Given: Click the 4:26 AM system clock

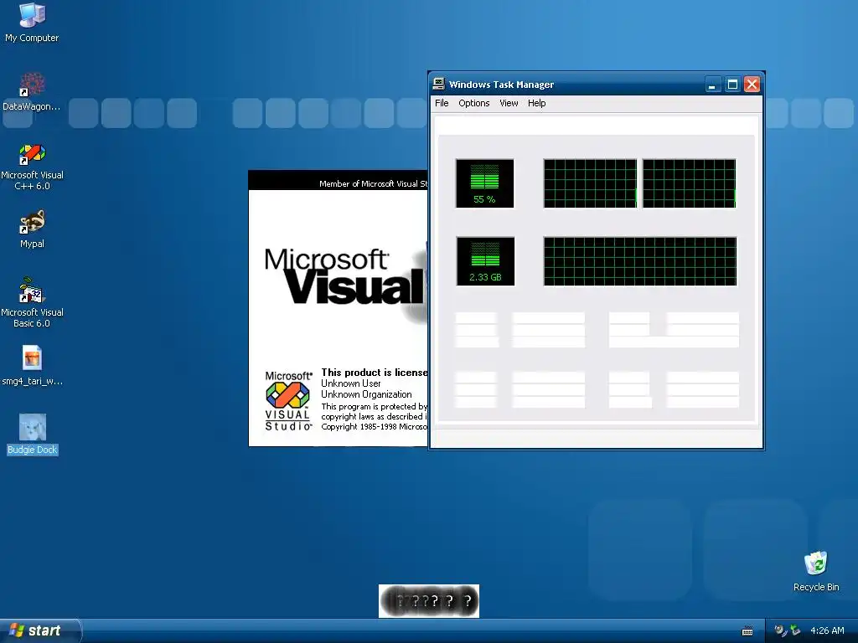Looking at the screenshot, I should coord(827,630).
